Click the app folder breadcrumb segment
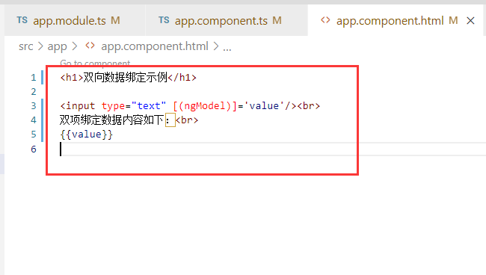This screenshot has height=275, width=486. coord(57,46)
